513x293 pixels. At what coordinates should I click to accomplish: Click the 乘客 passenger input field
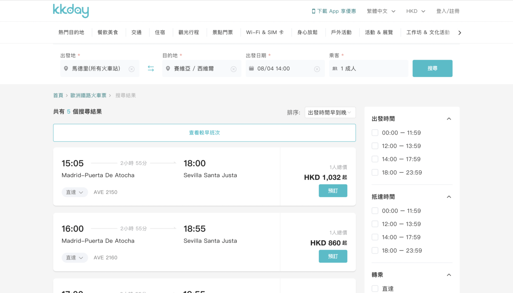click(x=368, y=68)
